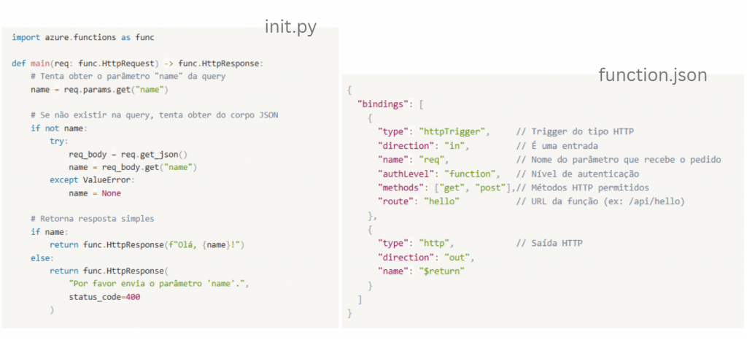Click the function.json file title
The width and height of the screenshot is (747, 340).
[652, 75]
